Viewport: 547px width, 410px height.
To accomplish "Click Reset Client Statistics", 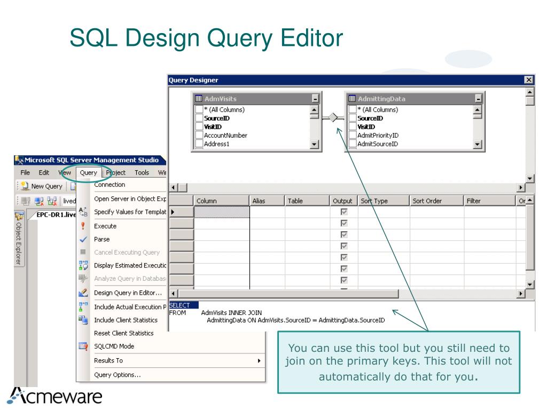I will pyautogui.click(x=124, y=333).
